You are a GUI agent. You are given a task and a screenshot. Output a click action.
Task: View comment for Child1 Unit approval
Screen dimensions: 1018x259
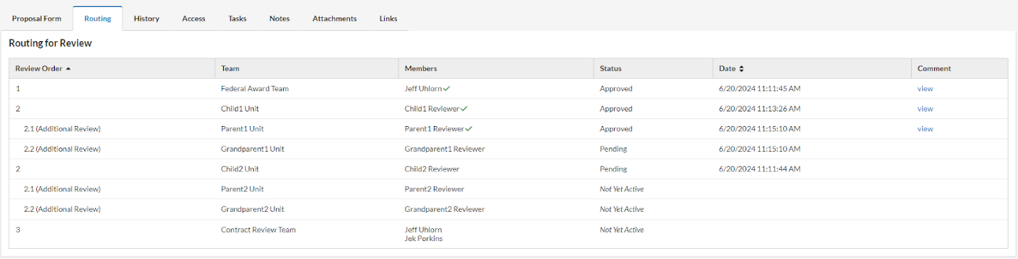coord(925,109)
